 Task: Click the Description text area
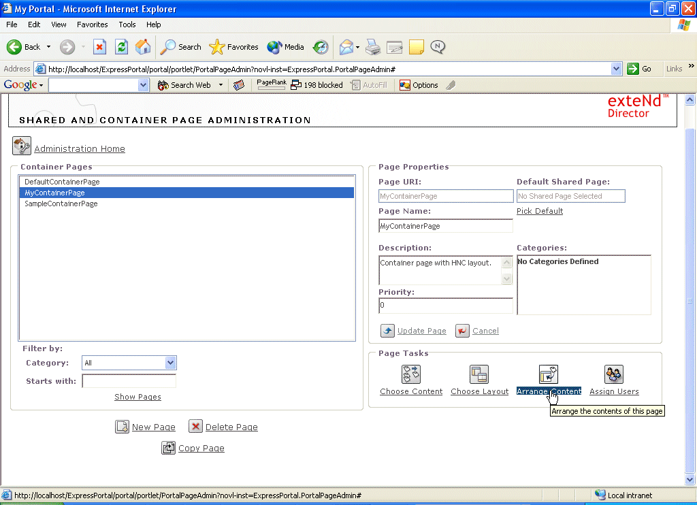[440, 270]
